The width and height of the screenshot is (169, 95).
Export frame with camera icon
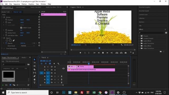[x=126, y=53]
